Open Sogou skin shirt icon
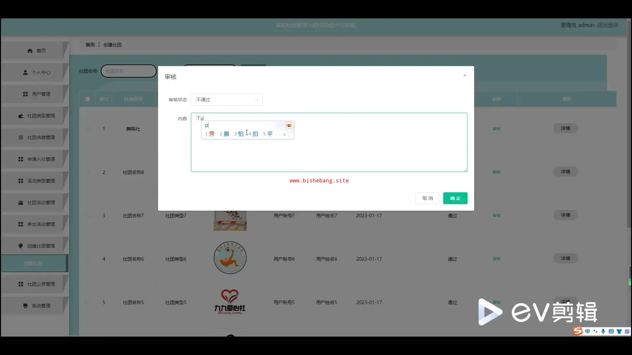This screenshot has width=632, height=355. tap(619, 331)
